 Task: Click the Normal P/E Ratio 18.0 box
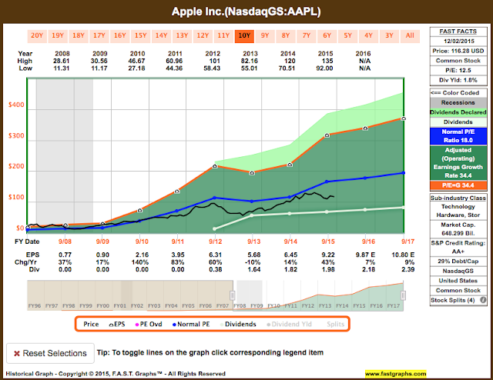point(458,136)
